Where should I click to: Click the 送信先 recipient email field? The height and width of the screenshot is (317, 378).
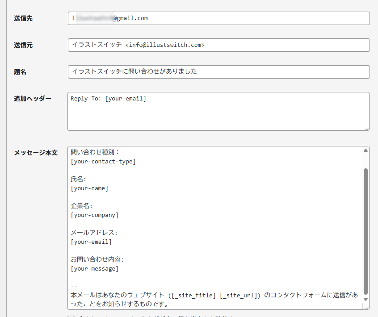(x=218, y=18)
